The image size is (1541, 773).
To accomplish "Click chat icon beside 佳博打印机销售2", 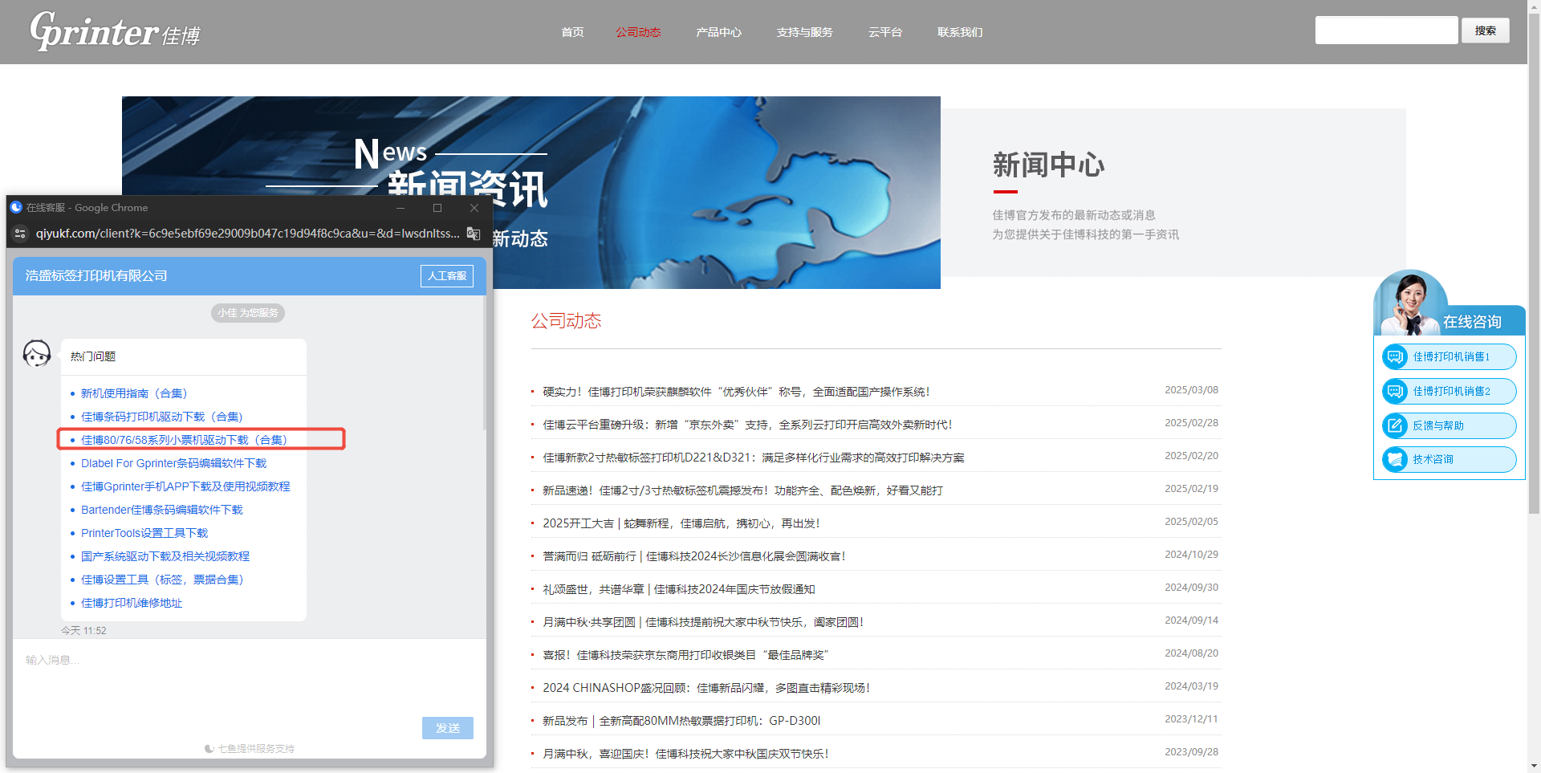I will pyautogui.click(x=1395, y=391).
